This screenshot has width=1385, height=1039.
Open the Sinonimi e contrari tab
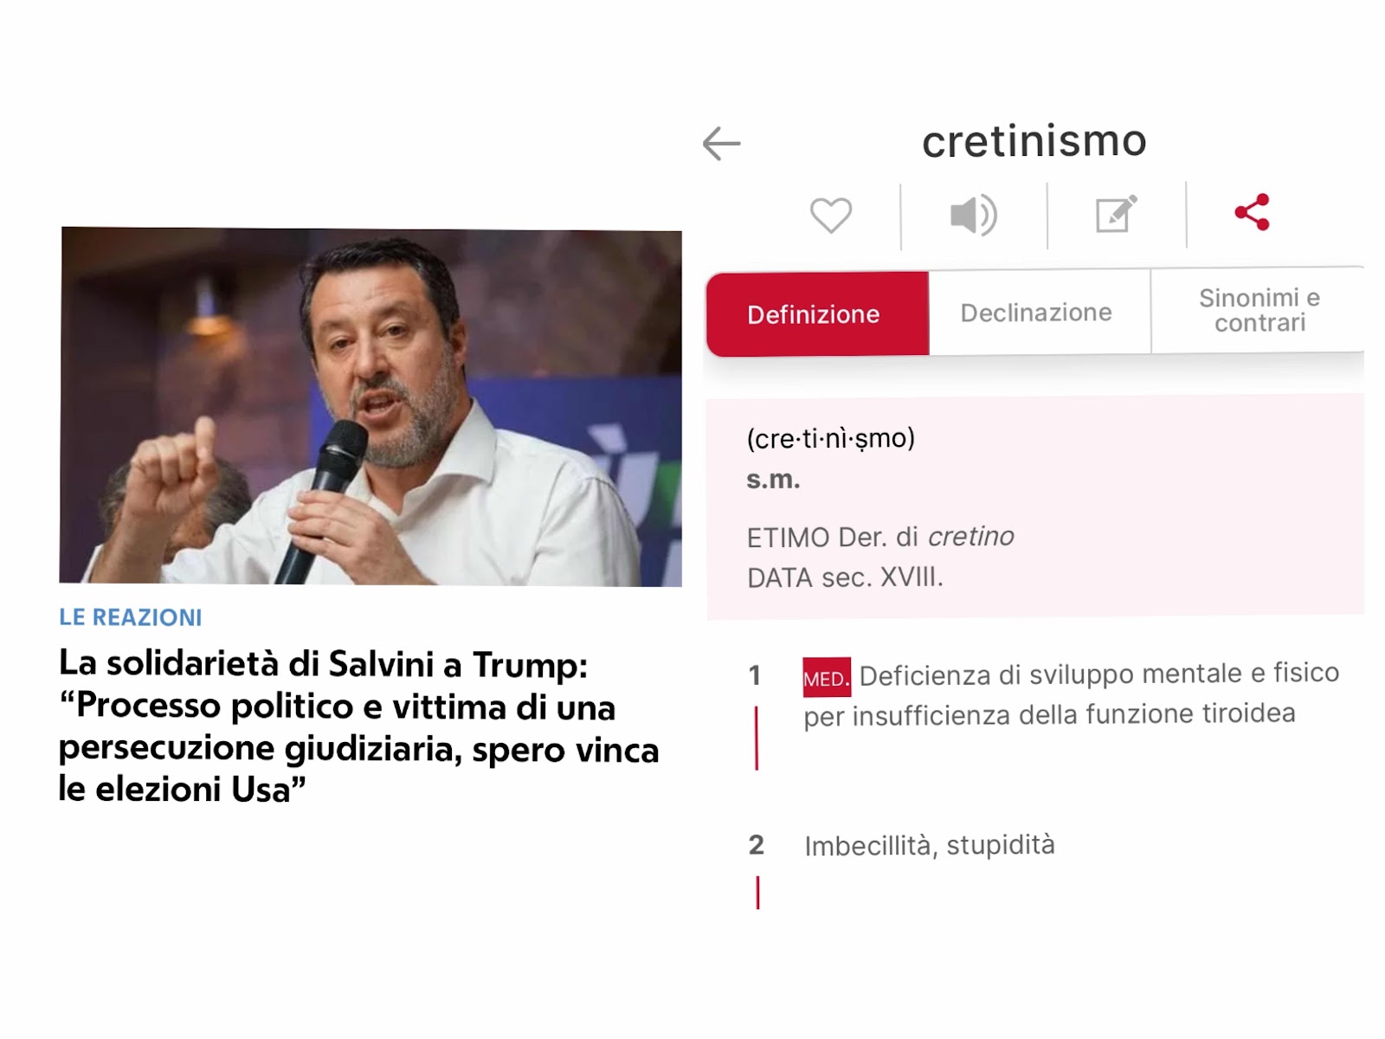click(1259, 310)
